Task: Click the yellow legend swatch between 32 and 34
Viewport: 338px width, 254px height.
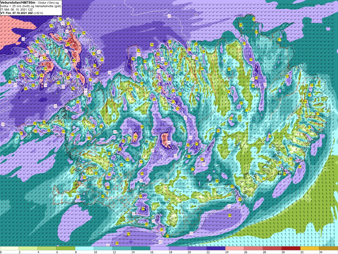Action: [x=309, y=248]
